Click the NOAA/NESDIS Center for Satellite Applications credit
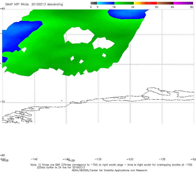 [x=109, y=170]
